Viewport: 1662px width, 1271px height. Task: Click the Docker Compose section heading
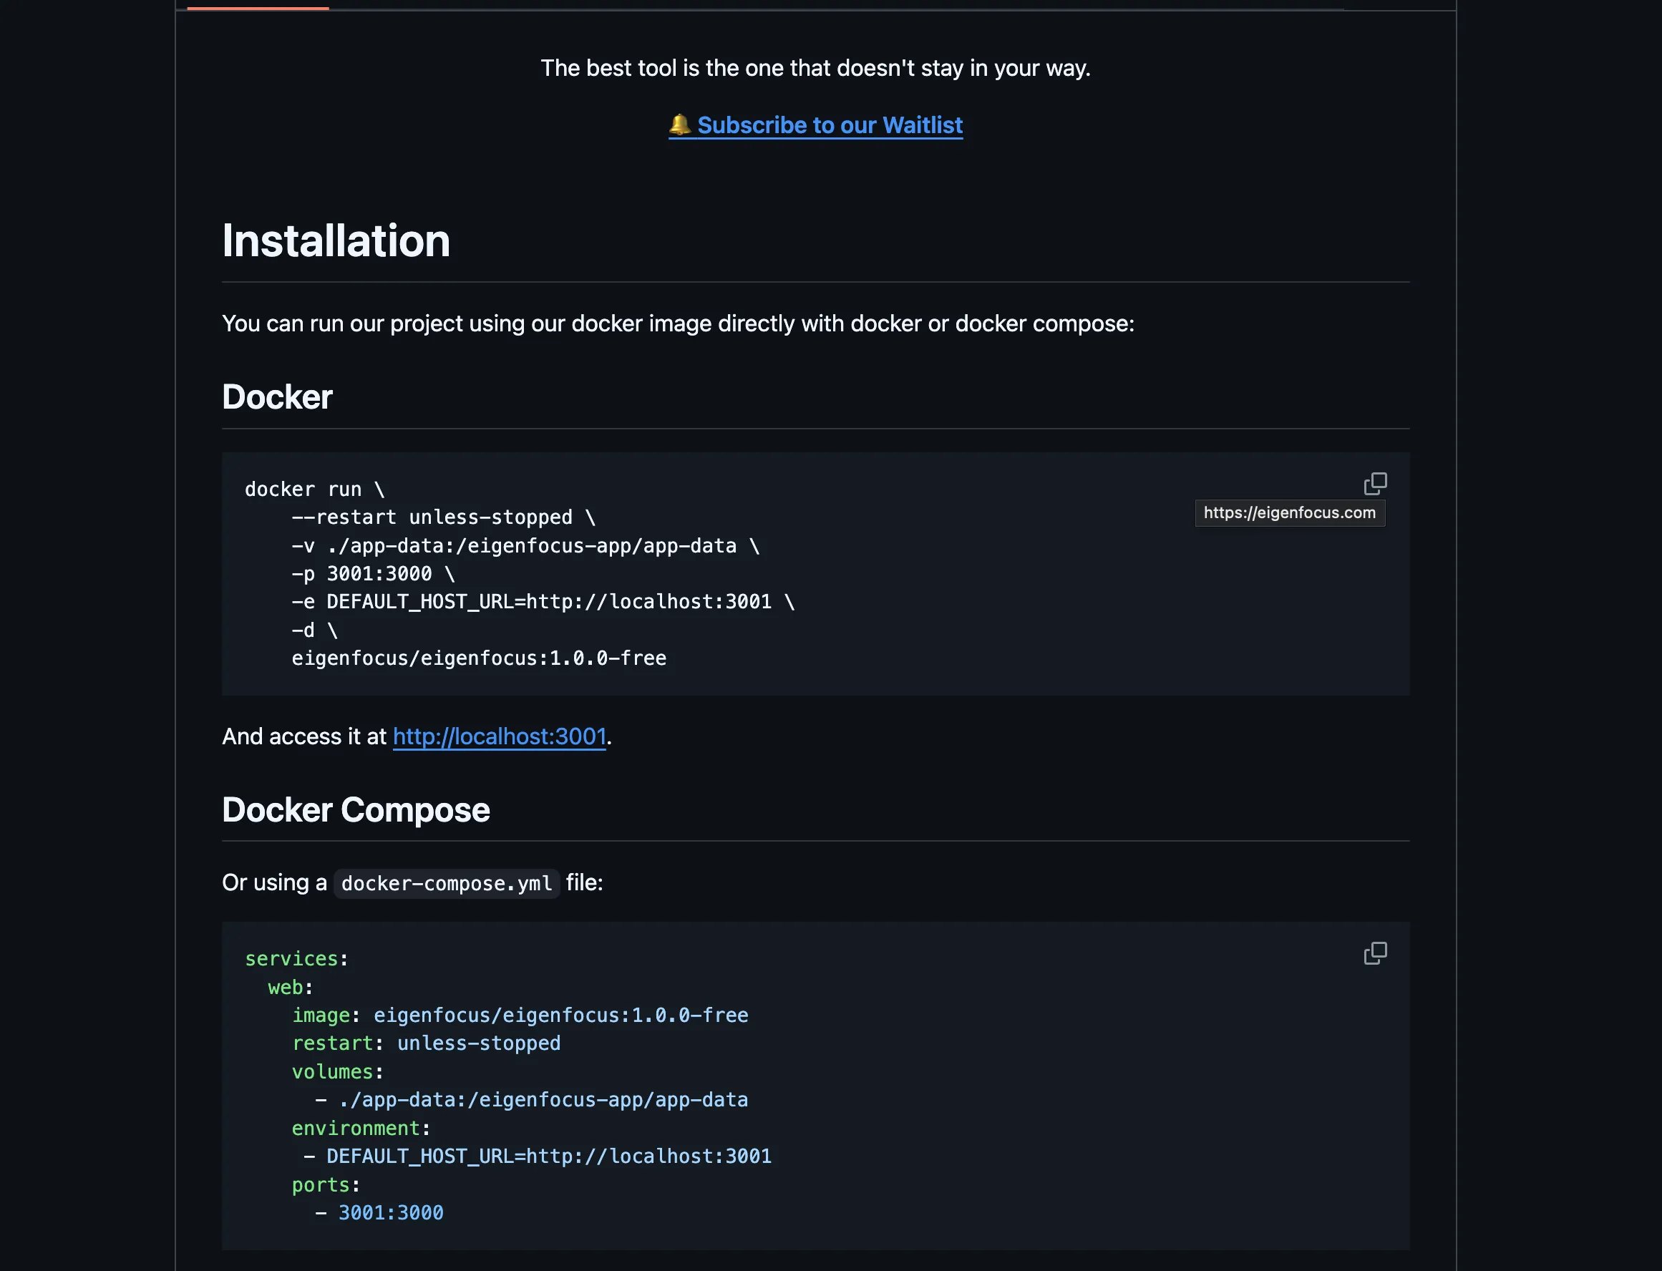pos(356,810)
